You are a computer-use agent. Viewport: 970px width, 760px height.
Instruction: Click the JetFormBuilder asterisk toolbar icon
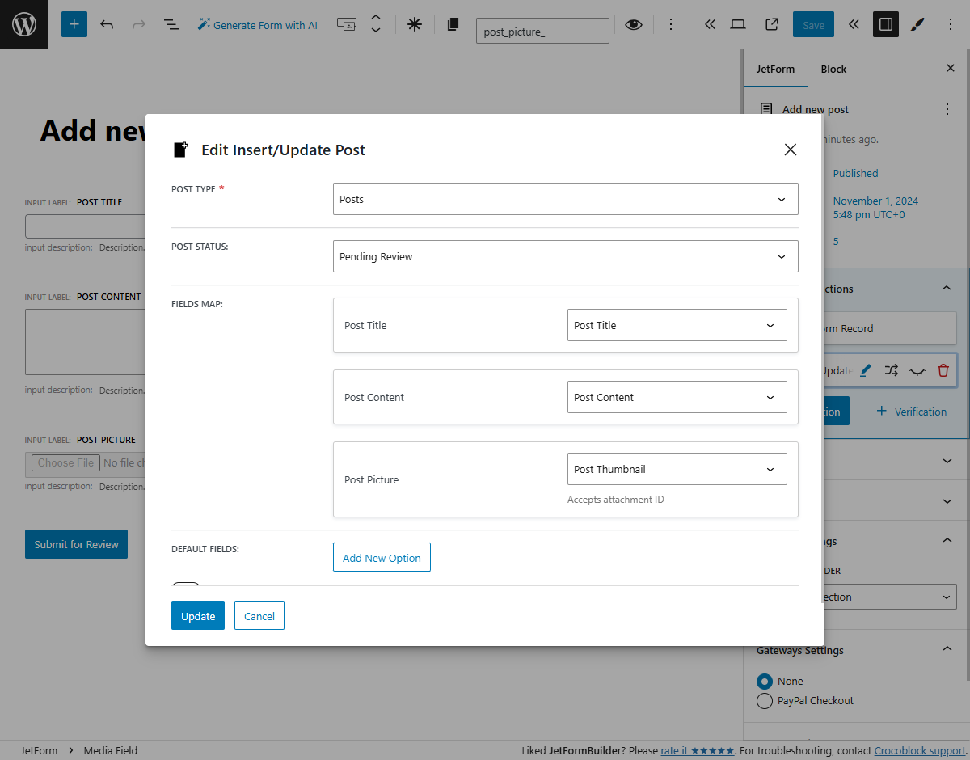click(414, 24)
